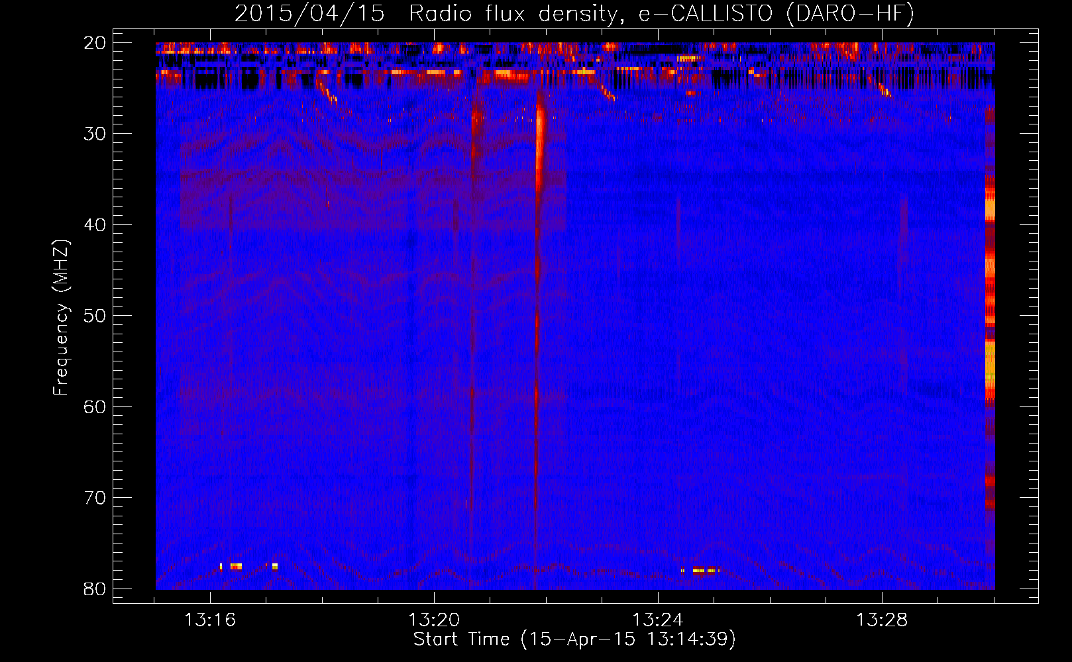Click the fainter vertical burst near 13:20:40
Screen dimensions: 1072x662
[x=473, y=298]
